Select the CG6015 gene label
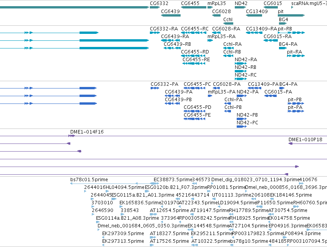 [272, 3]
